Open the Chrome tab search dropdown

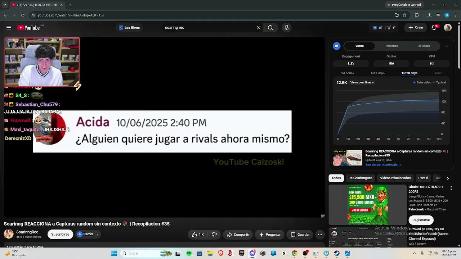coord(5,5)
